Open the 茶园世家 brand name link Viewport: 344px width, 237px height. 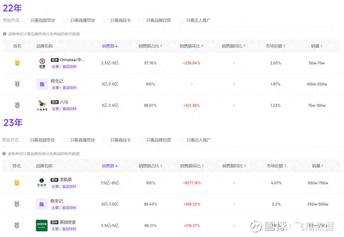68,222
